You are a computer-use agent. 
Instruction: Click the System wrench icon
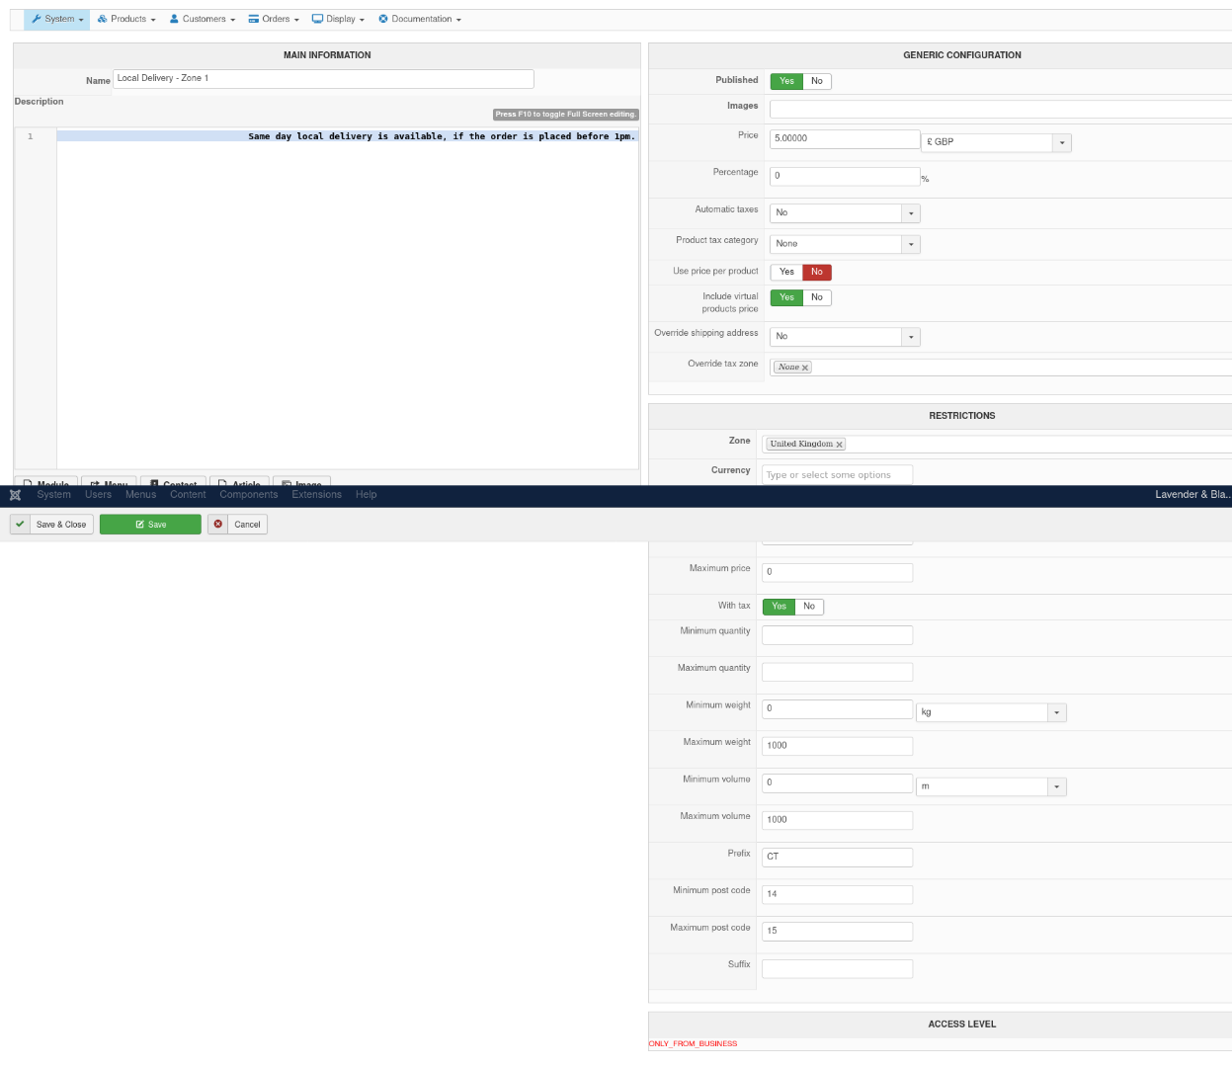pos(36,19)
